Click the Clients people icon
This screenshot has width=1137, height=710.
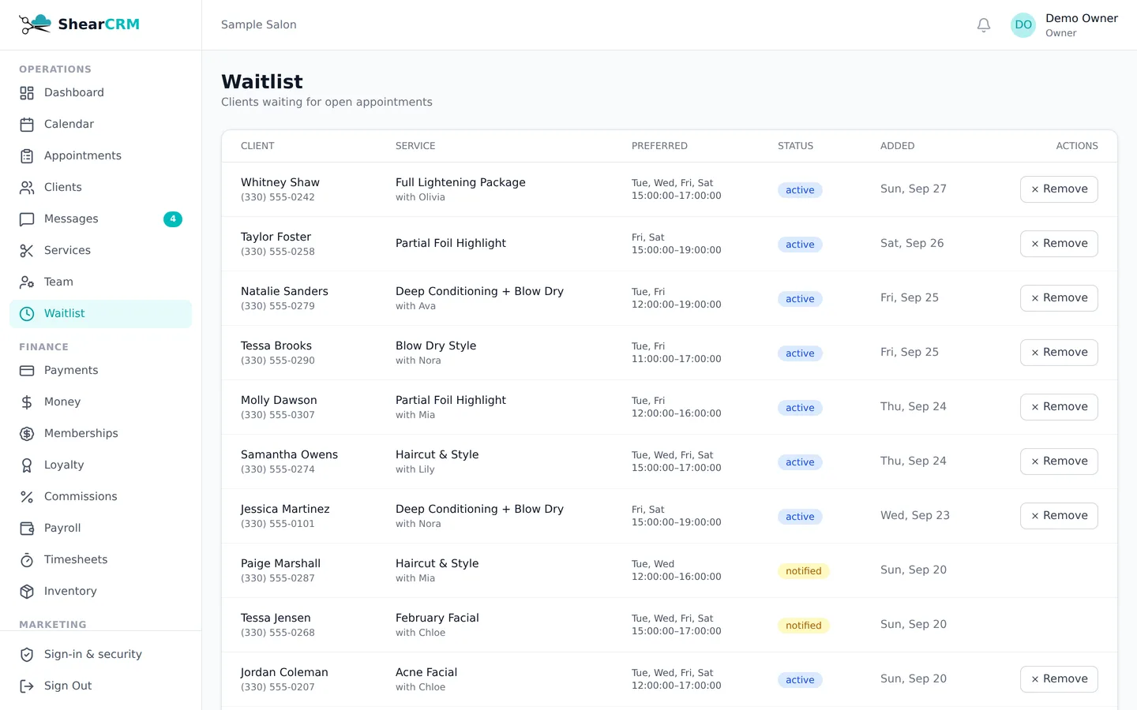tap(27, 188)
